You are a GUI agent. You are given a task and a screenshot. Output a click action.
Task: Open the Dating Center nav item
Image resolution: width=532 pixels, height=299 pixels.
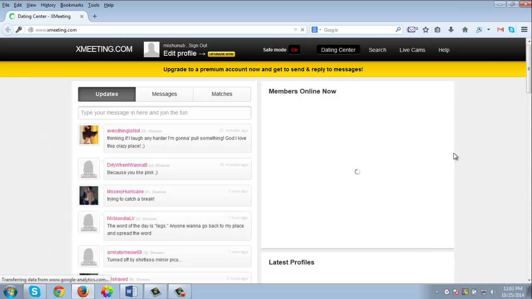(x=338, y=50)
